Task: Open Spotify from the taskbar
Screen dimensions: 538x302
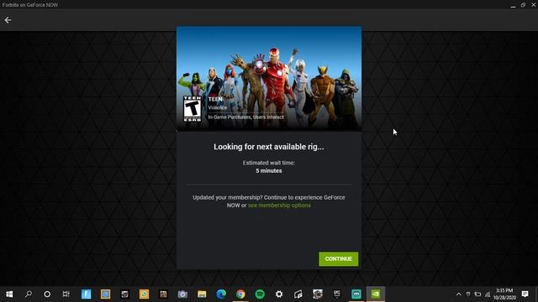Action: pos(260,294)
